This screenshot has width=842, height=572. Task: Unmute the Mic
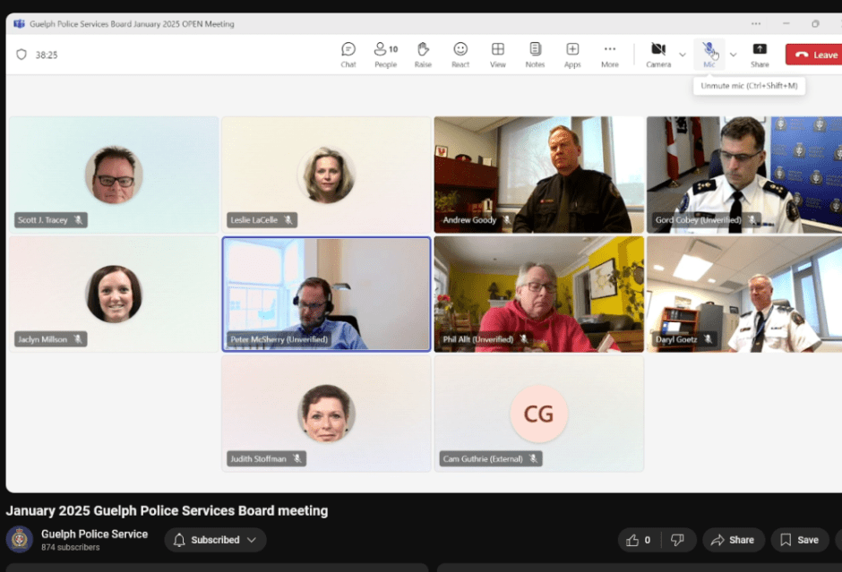709,54
